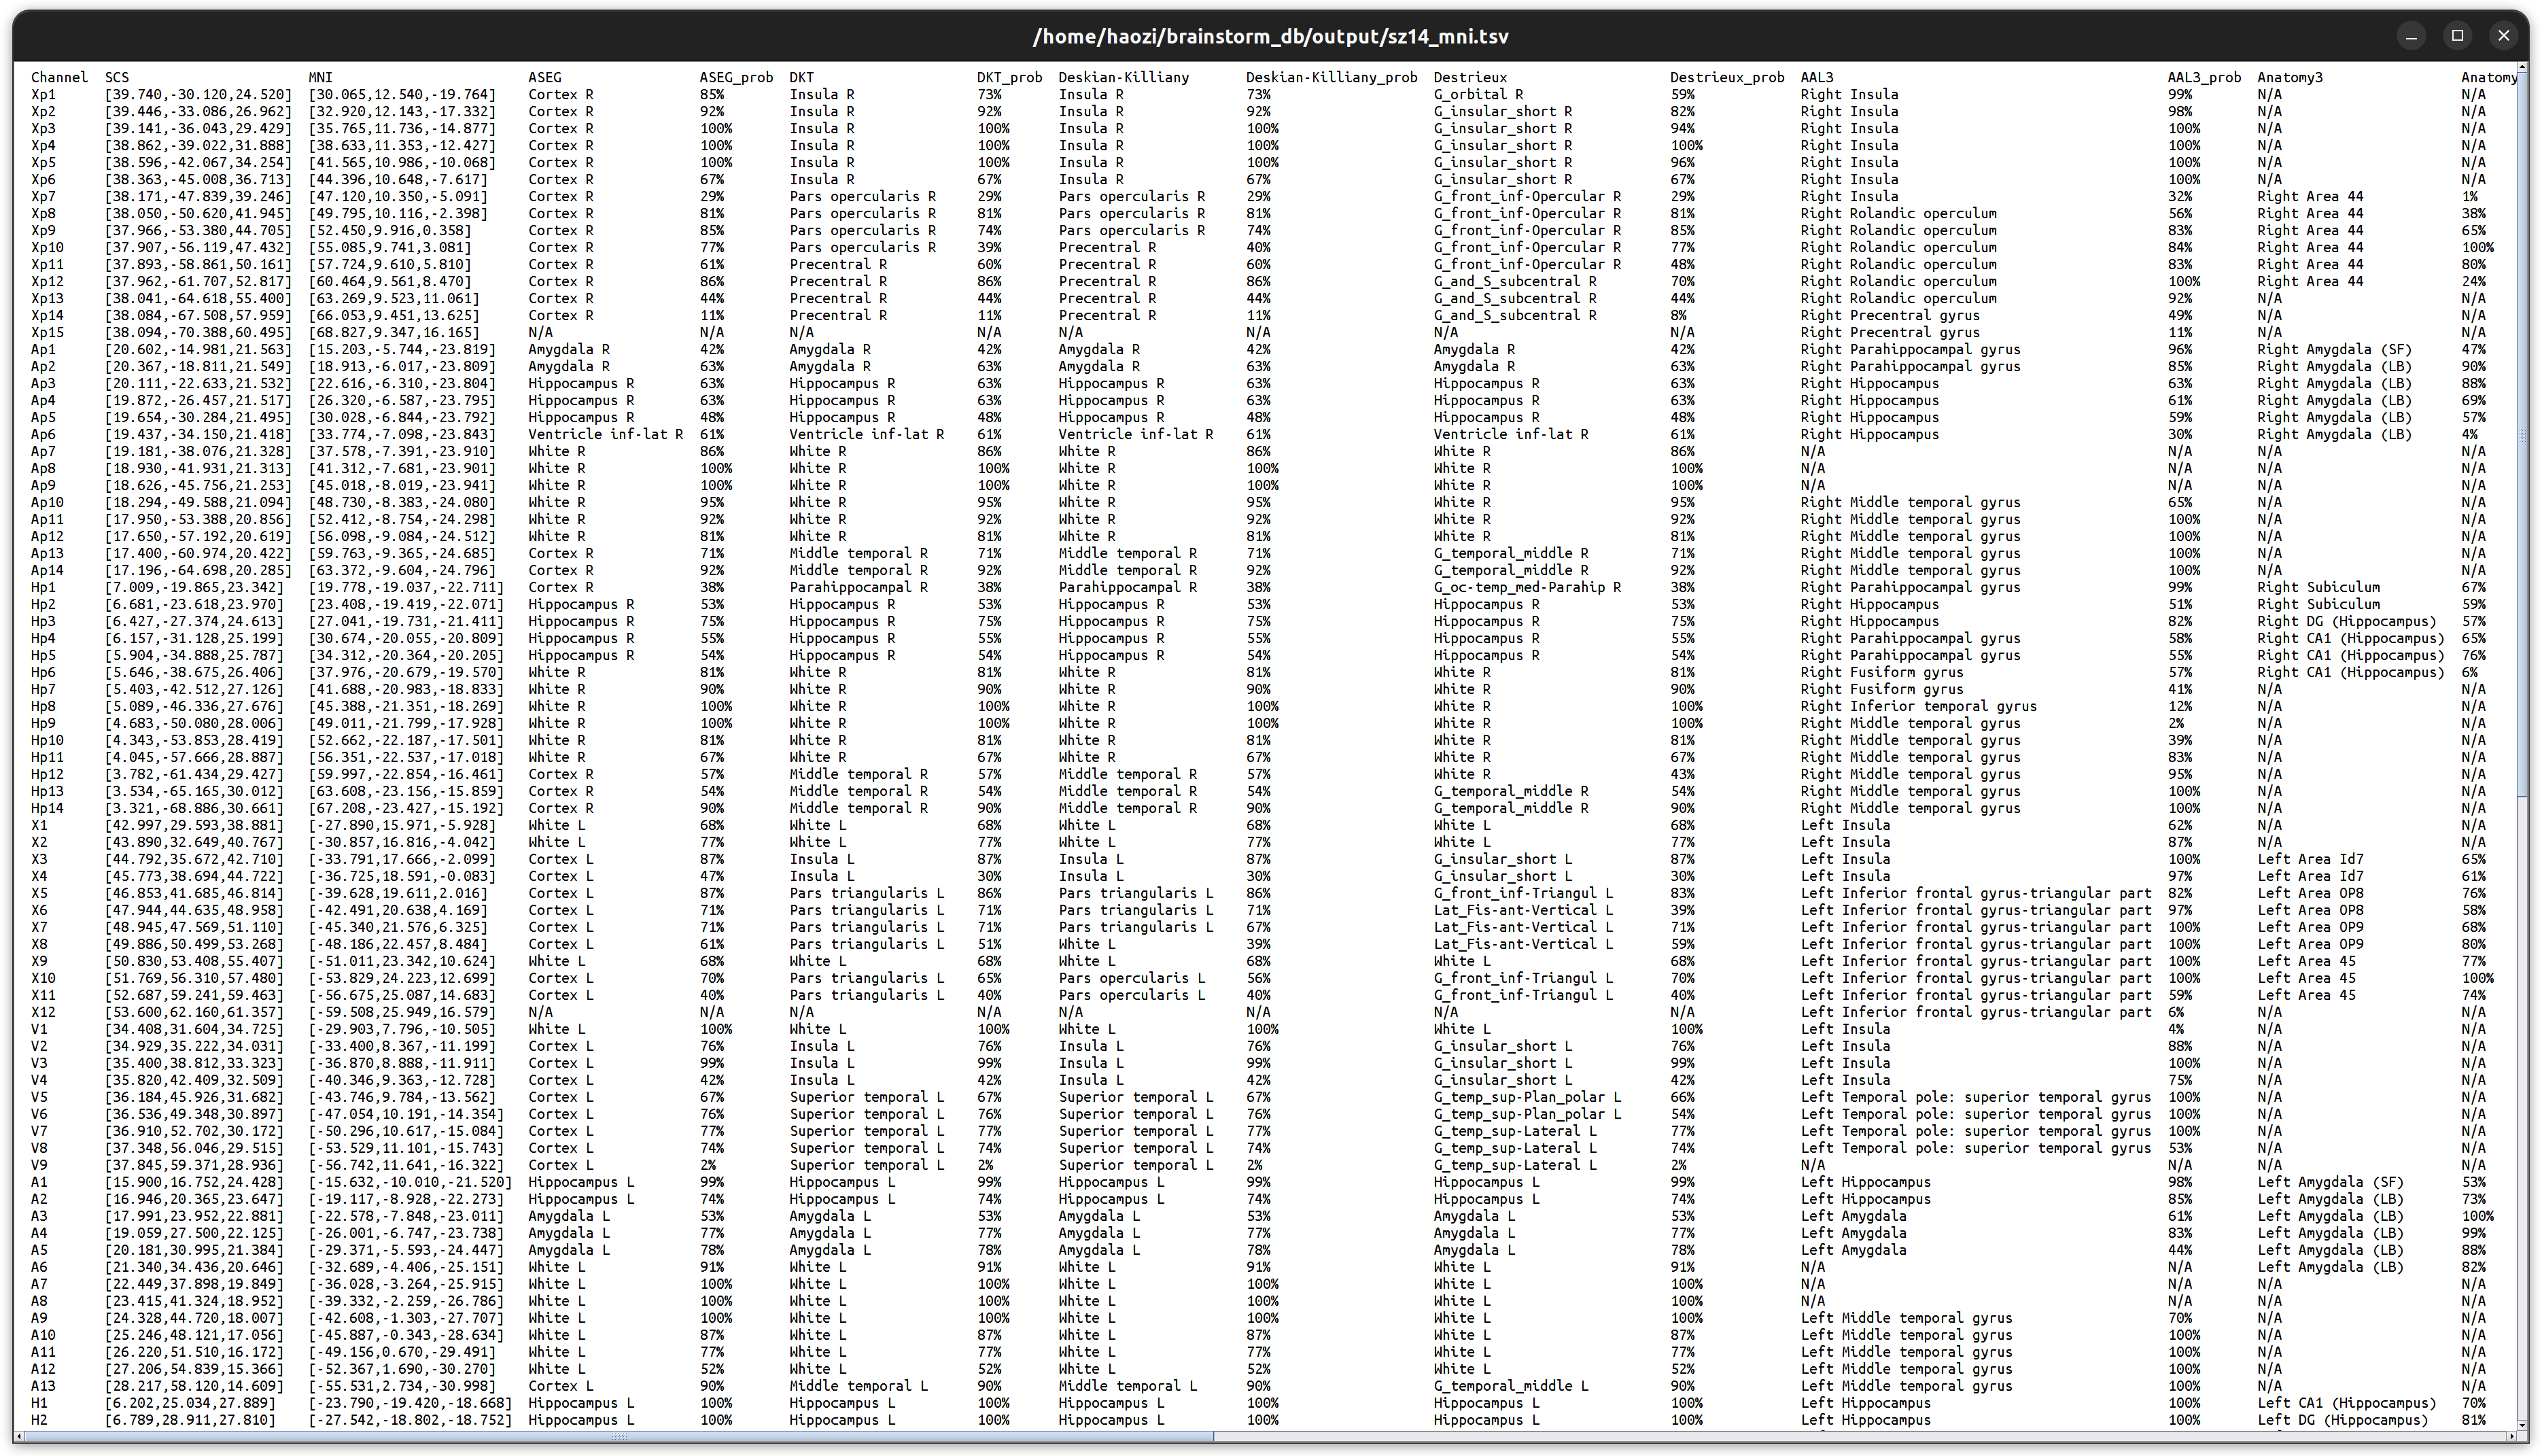Maximize the sz14_mni.tsv window
2542x1456 pixels.
[x=2457, y=36]
